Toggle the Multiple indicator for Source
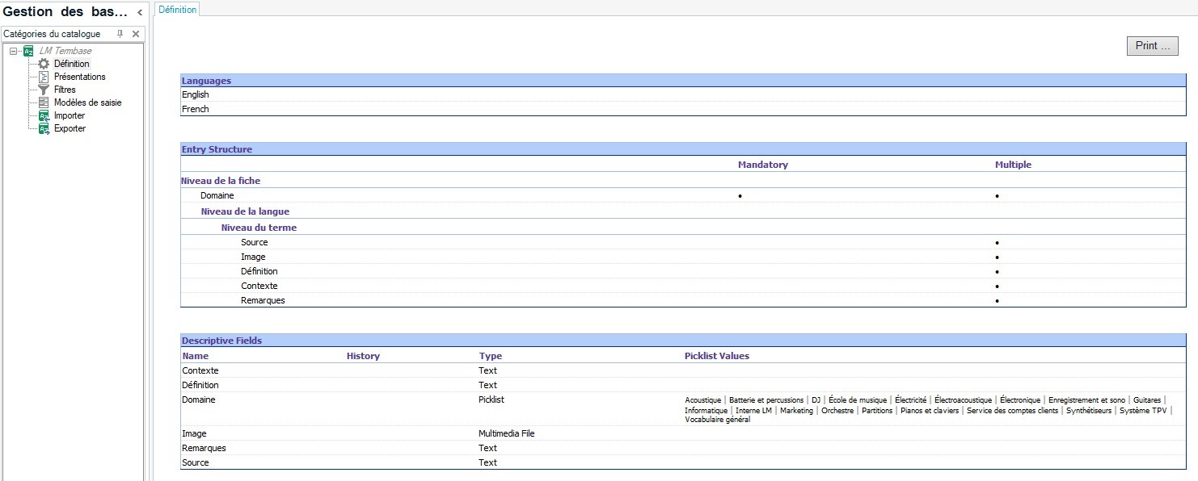This screenshot has width=1198, height=481. 997,242
